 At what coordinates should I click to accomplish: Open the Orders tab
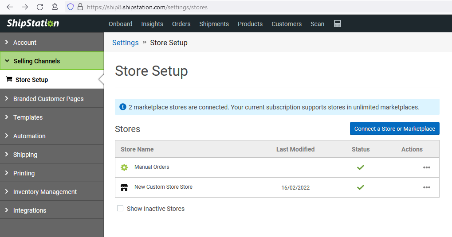181,24
